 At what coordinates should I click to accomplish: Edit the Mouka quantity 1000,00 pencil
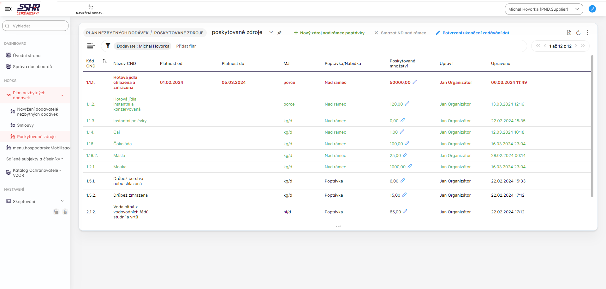coord(410,166)
